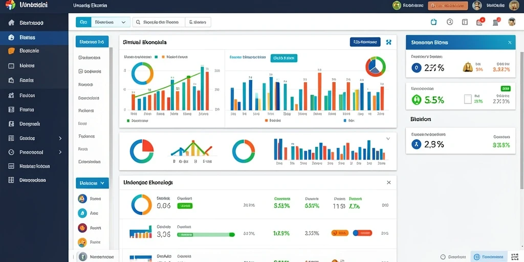Expand the sidebar item with the first right chevron
The height and width of the screenshot is (262, 524).
[x=60, y=138]
